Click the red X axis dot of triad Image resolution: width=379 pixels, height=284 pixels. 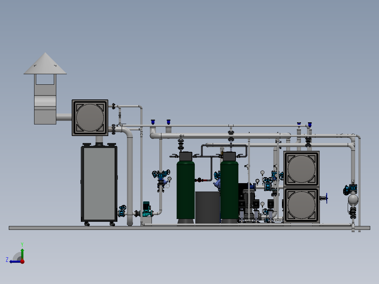point(22,262)
